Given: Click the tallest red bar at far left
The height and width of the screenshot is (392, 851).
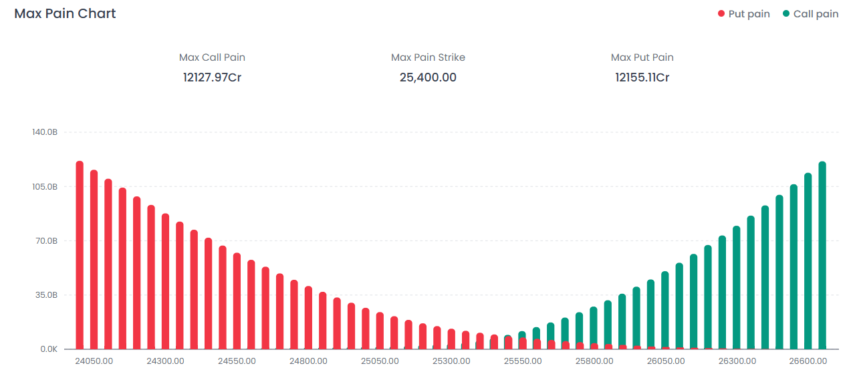Looking at the screenshot, I should tap(80, 254).
